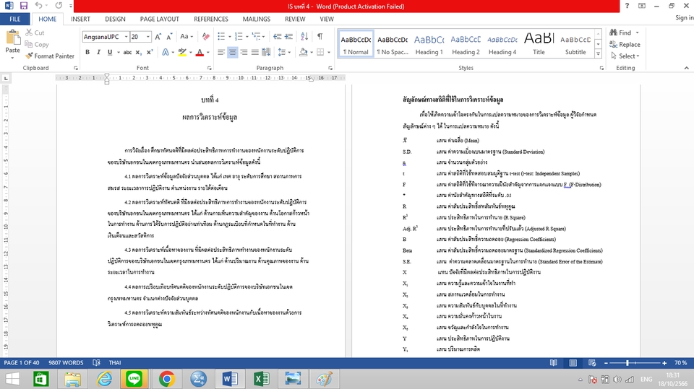Save the document with the floppy icon
694x389 pixels.
23,6
